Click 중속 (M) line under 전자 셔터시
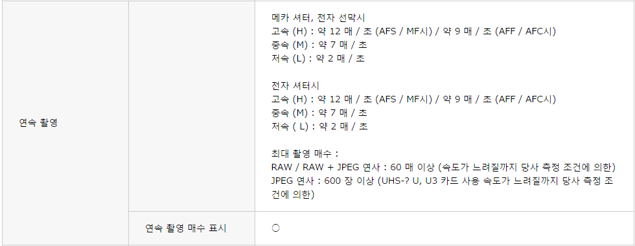The width and height of the screenshot is (635, 246). (x=319, y=113)
